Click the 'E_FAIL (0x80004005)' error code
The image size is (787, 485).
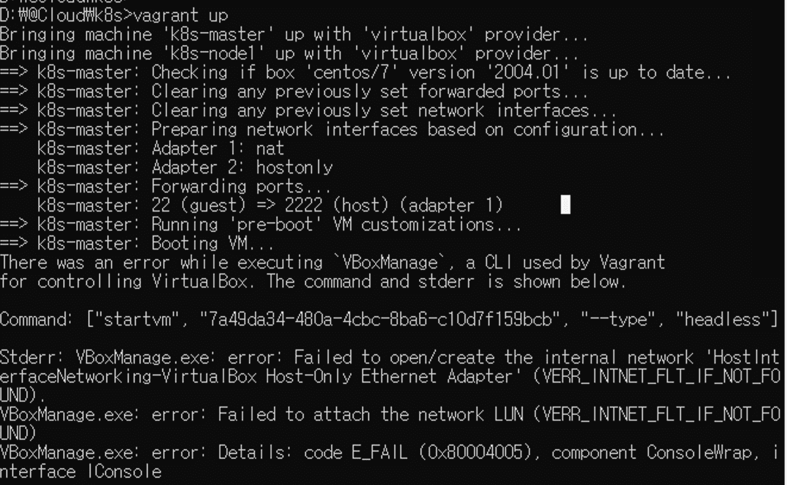click(421, 453)
